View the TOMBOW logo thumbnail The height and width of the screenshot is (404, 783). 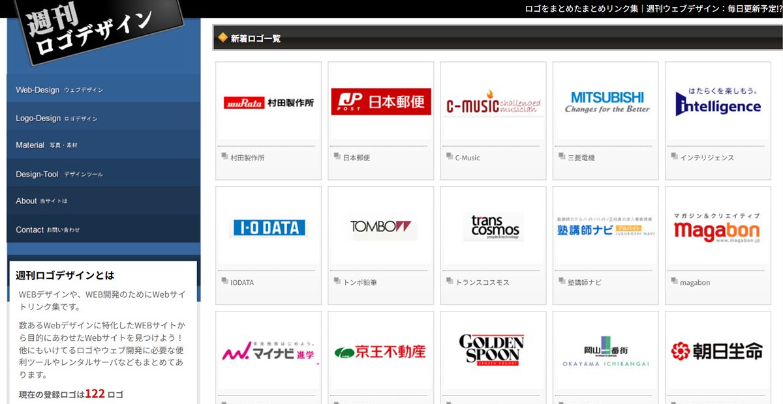[x=381, y=227]
